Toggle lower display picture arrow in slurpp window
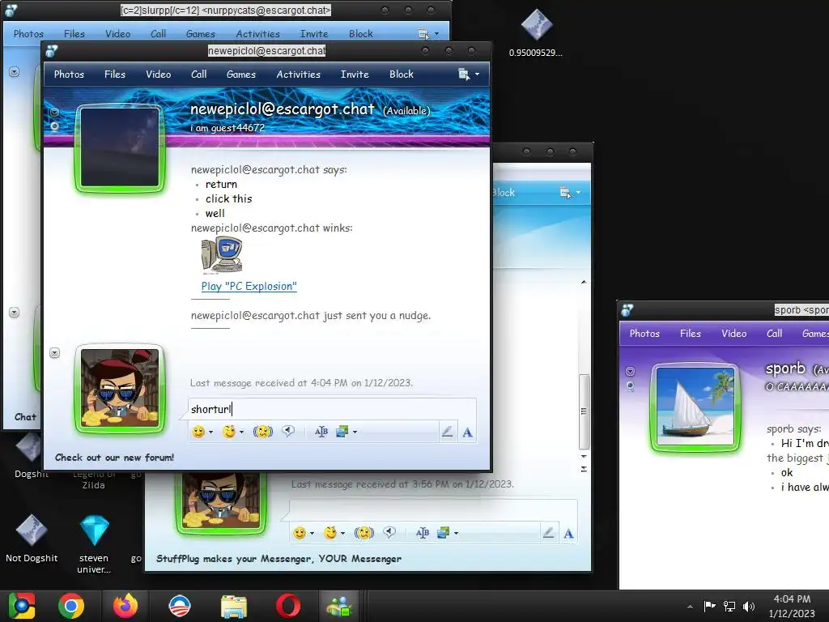The image size is (829, 622). pos(15,312)
